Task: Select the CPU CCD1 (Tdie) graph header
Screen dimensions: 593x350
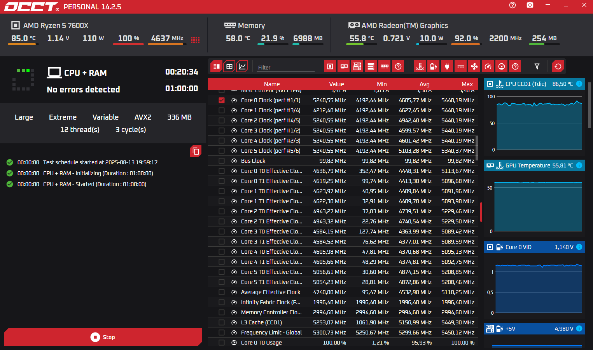Action: click(x=535, y=84)
